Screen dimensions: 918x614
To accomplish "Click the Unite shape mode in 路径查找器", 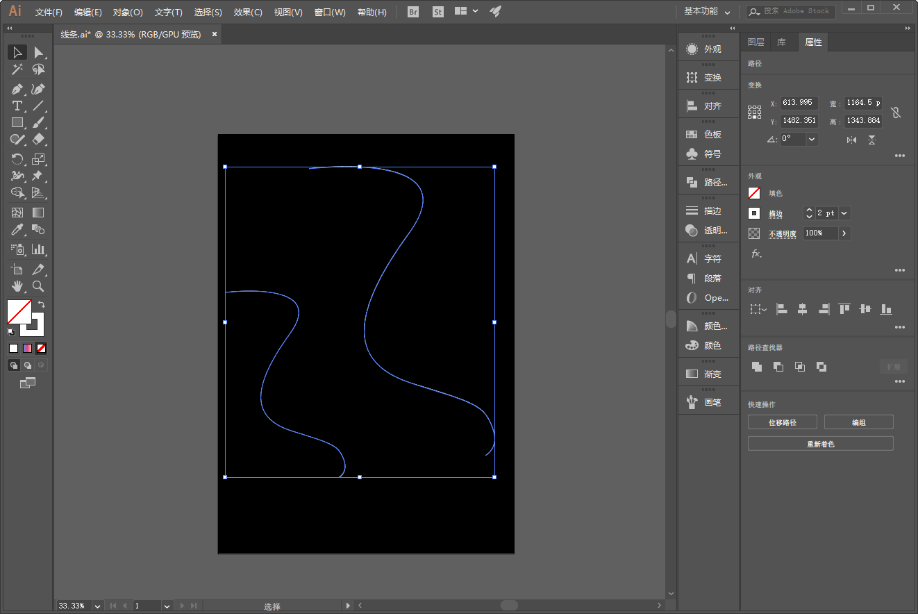I will pos(756,367).
